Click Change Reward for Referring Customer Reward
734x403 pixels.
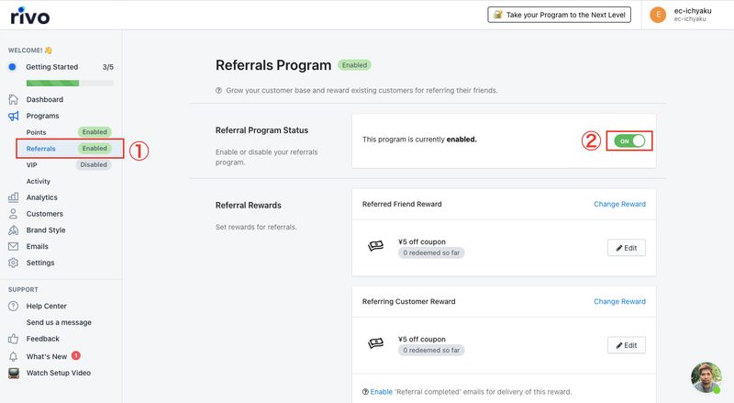[x=619, y=302]
